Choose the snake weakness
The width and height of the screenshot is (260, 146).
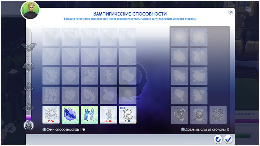click(218, 115)
